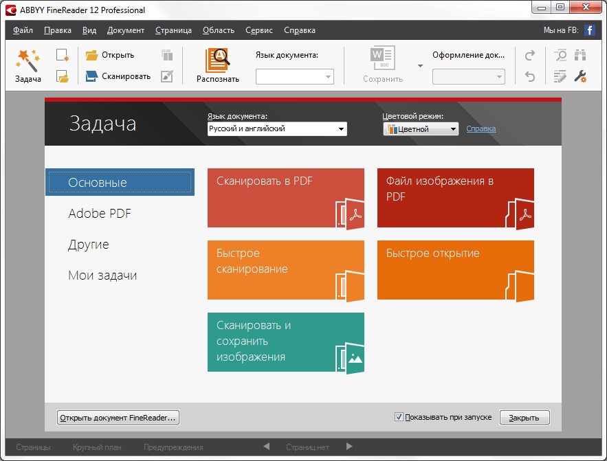Click the Сканировать в PDF tile
This screenshot has height=461, width=607.
(285, 198)
